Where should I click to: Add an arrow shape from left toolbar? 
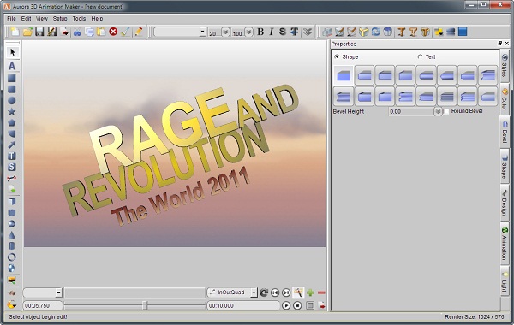pyautogui.click(x=11, y=145)
